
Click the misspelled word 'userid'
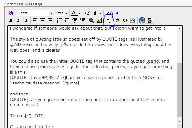(152, 61)
